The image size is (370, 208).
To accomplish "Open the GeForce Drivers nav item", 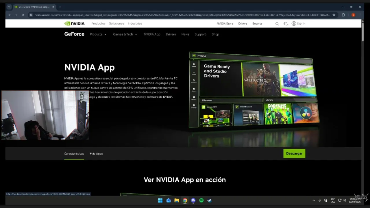I will pyautogui.click(x=171, y=34).
